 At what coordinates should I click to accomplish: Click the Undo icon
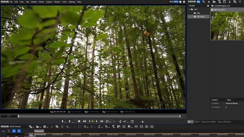pyautogui.click(x=85, y=127)
